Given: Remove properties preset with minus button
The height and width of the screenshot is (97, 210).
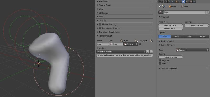Looking at the screenshot, I should [151, 52].
